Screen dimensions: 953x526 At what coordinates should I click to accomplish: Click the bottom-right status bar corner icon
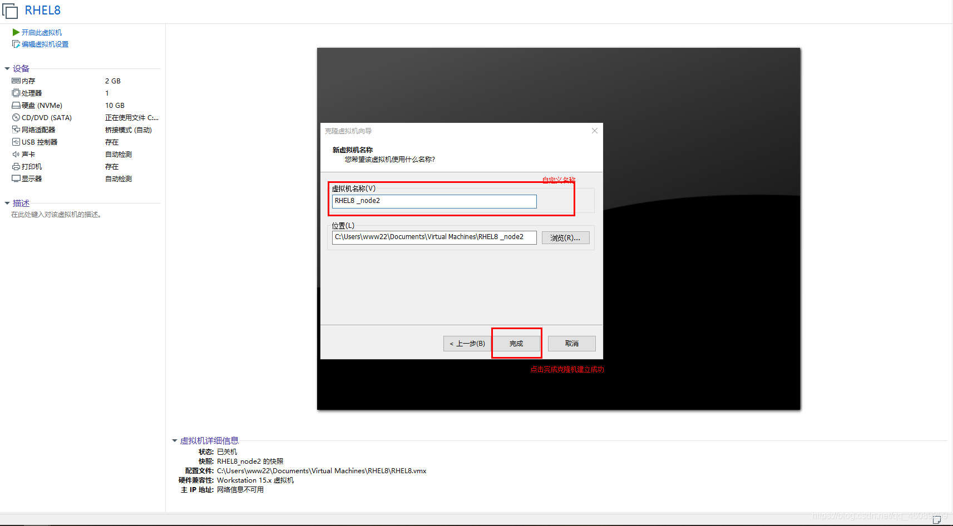937,520
